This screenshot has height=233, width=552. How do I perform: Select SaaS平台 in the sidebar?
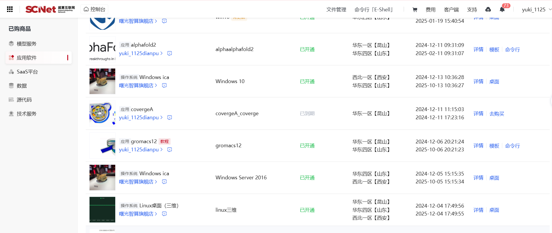(x=27, y=72)
